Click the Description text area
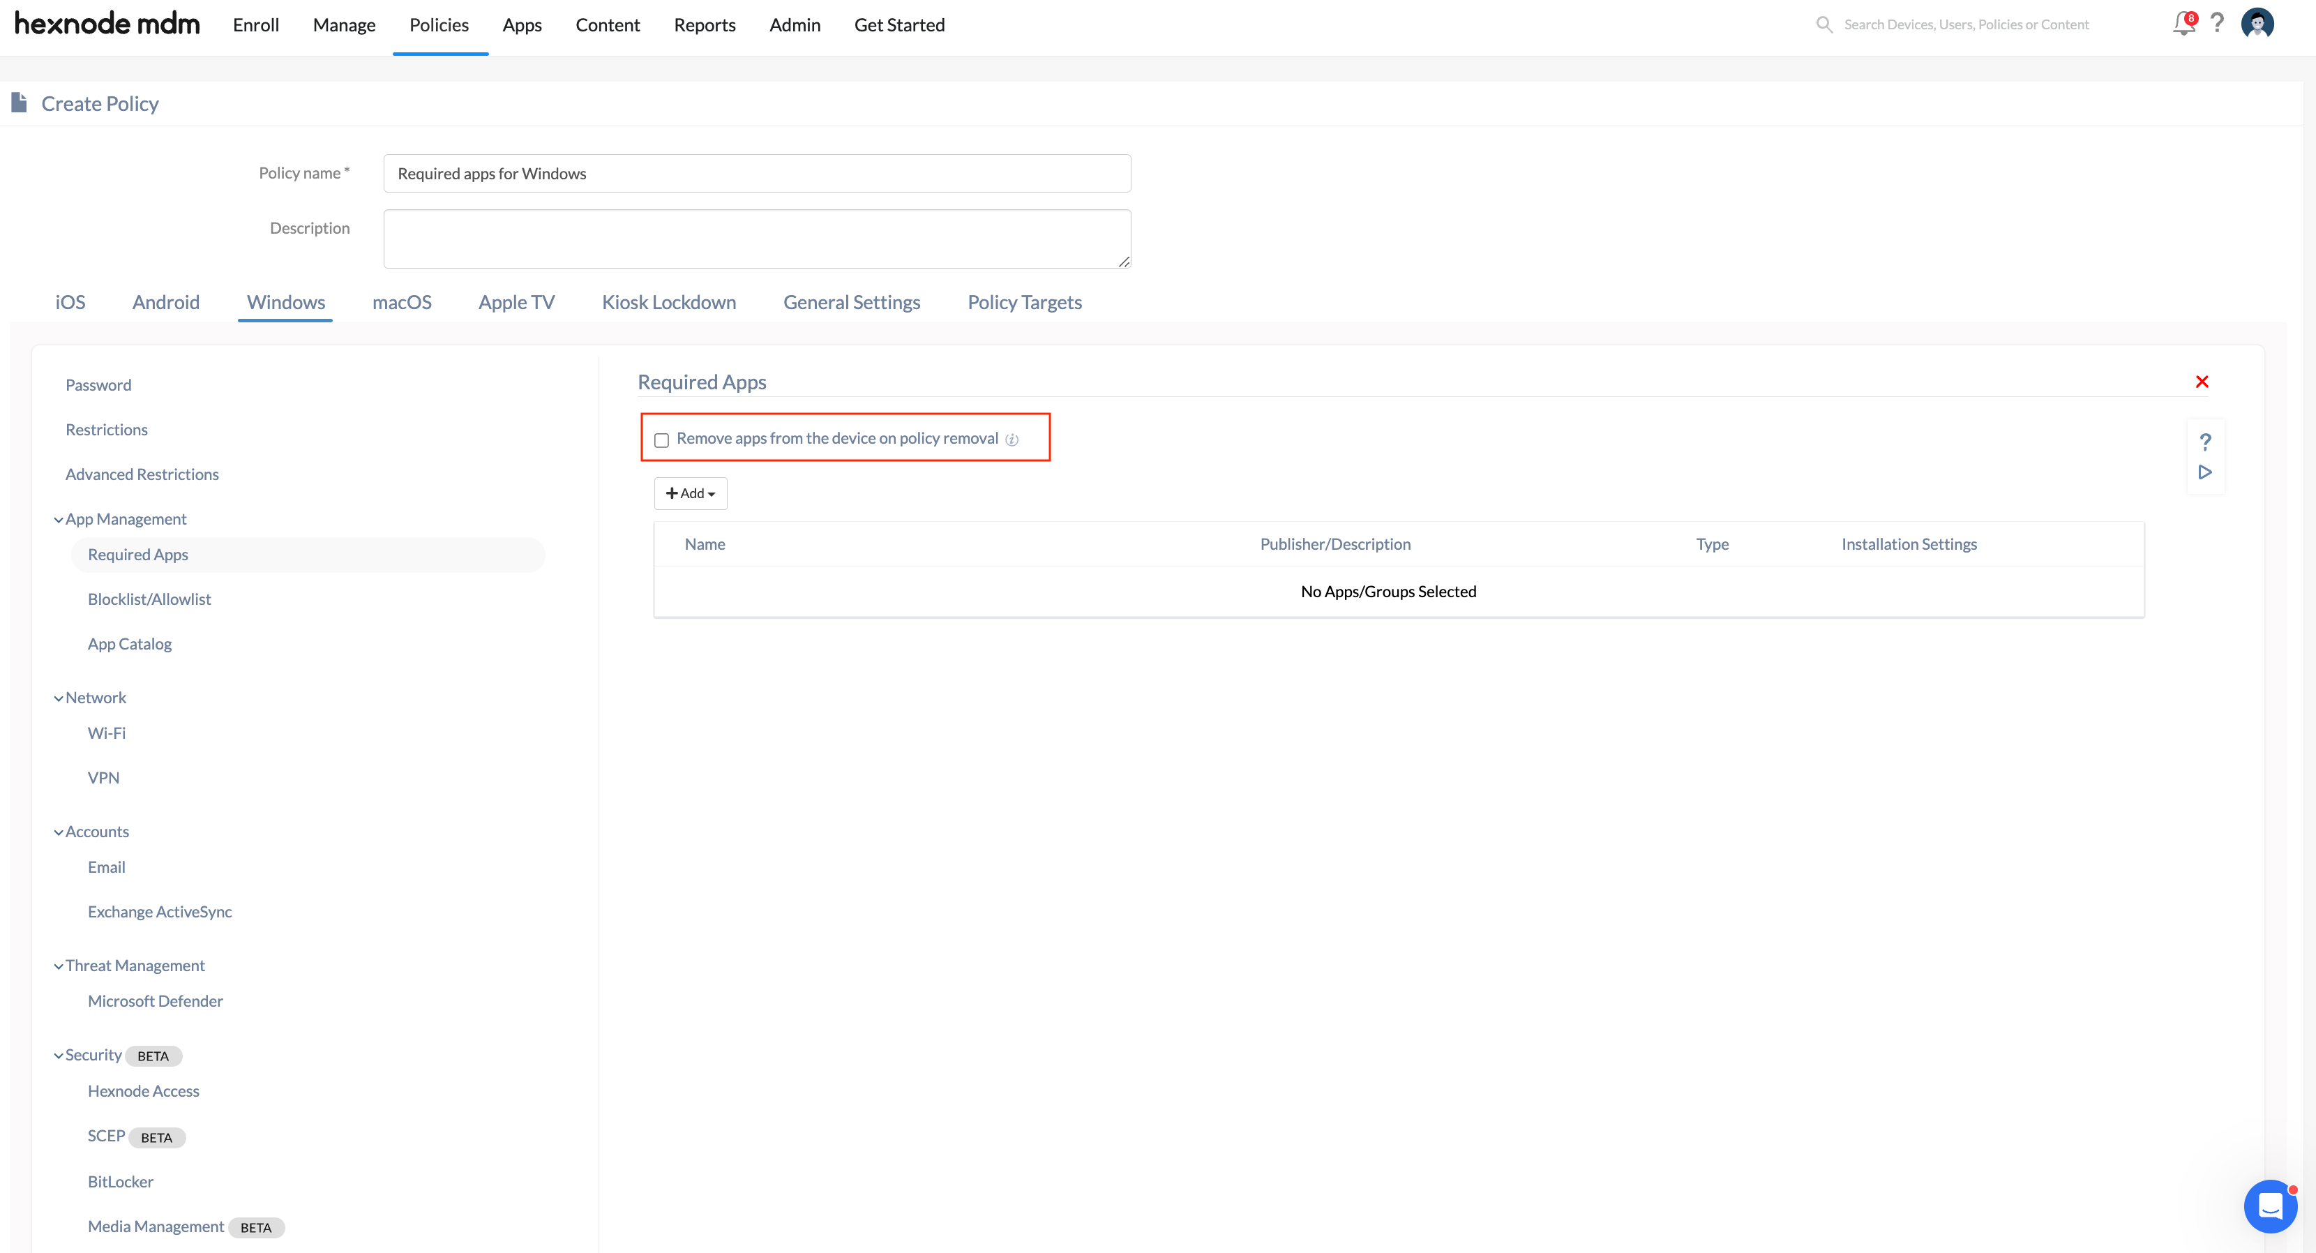 pos(757,239)
